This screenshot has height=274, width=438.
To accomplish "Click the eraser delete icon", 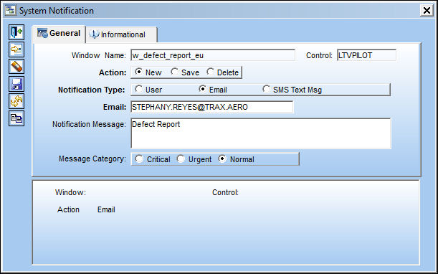I will (16, 67).
